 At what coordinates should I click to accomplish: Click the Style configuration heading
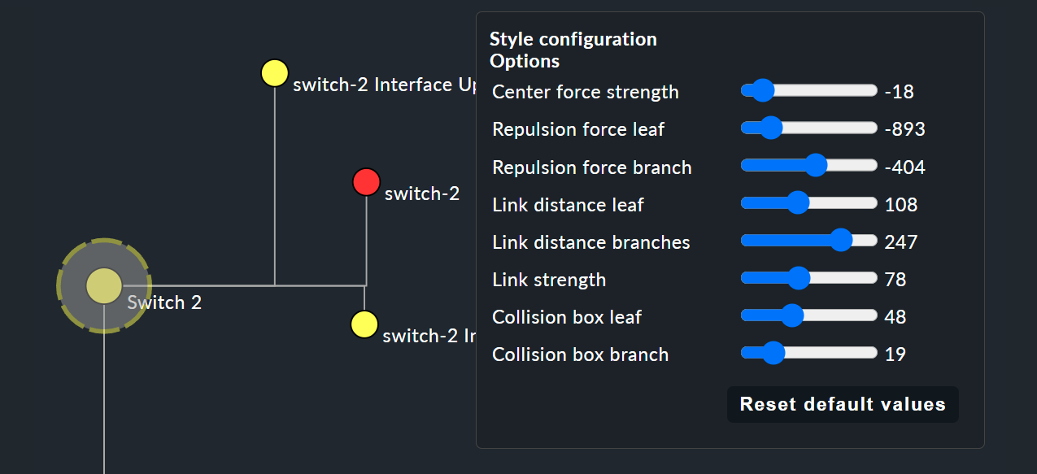573,39
